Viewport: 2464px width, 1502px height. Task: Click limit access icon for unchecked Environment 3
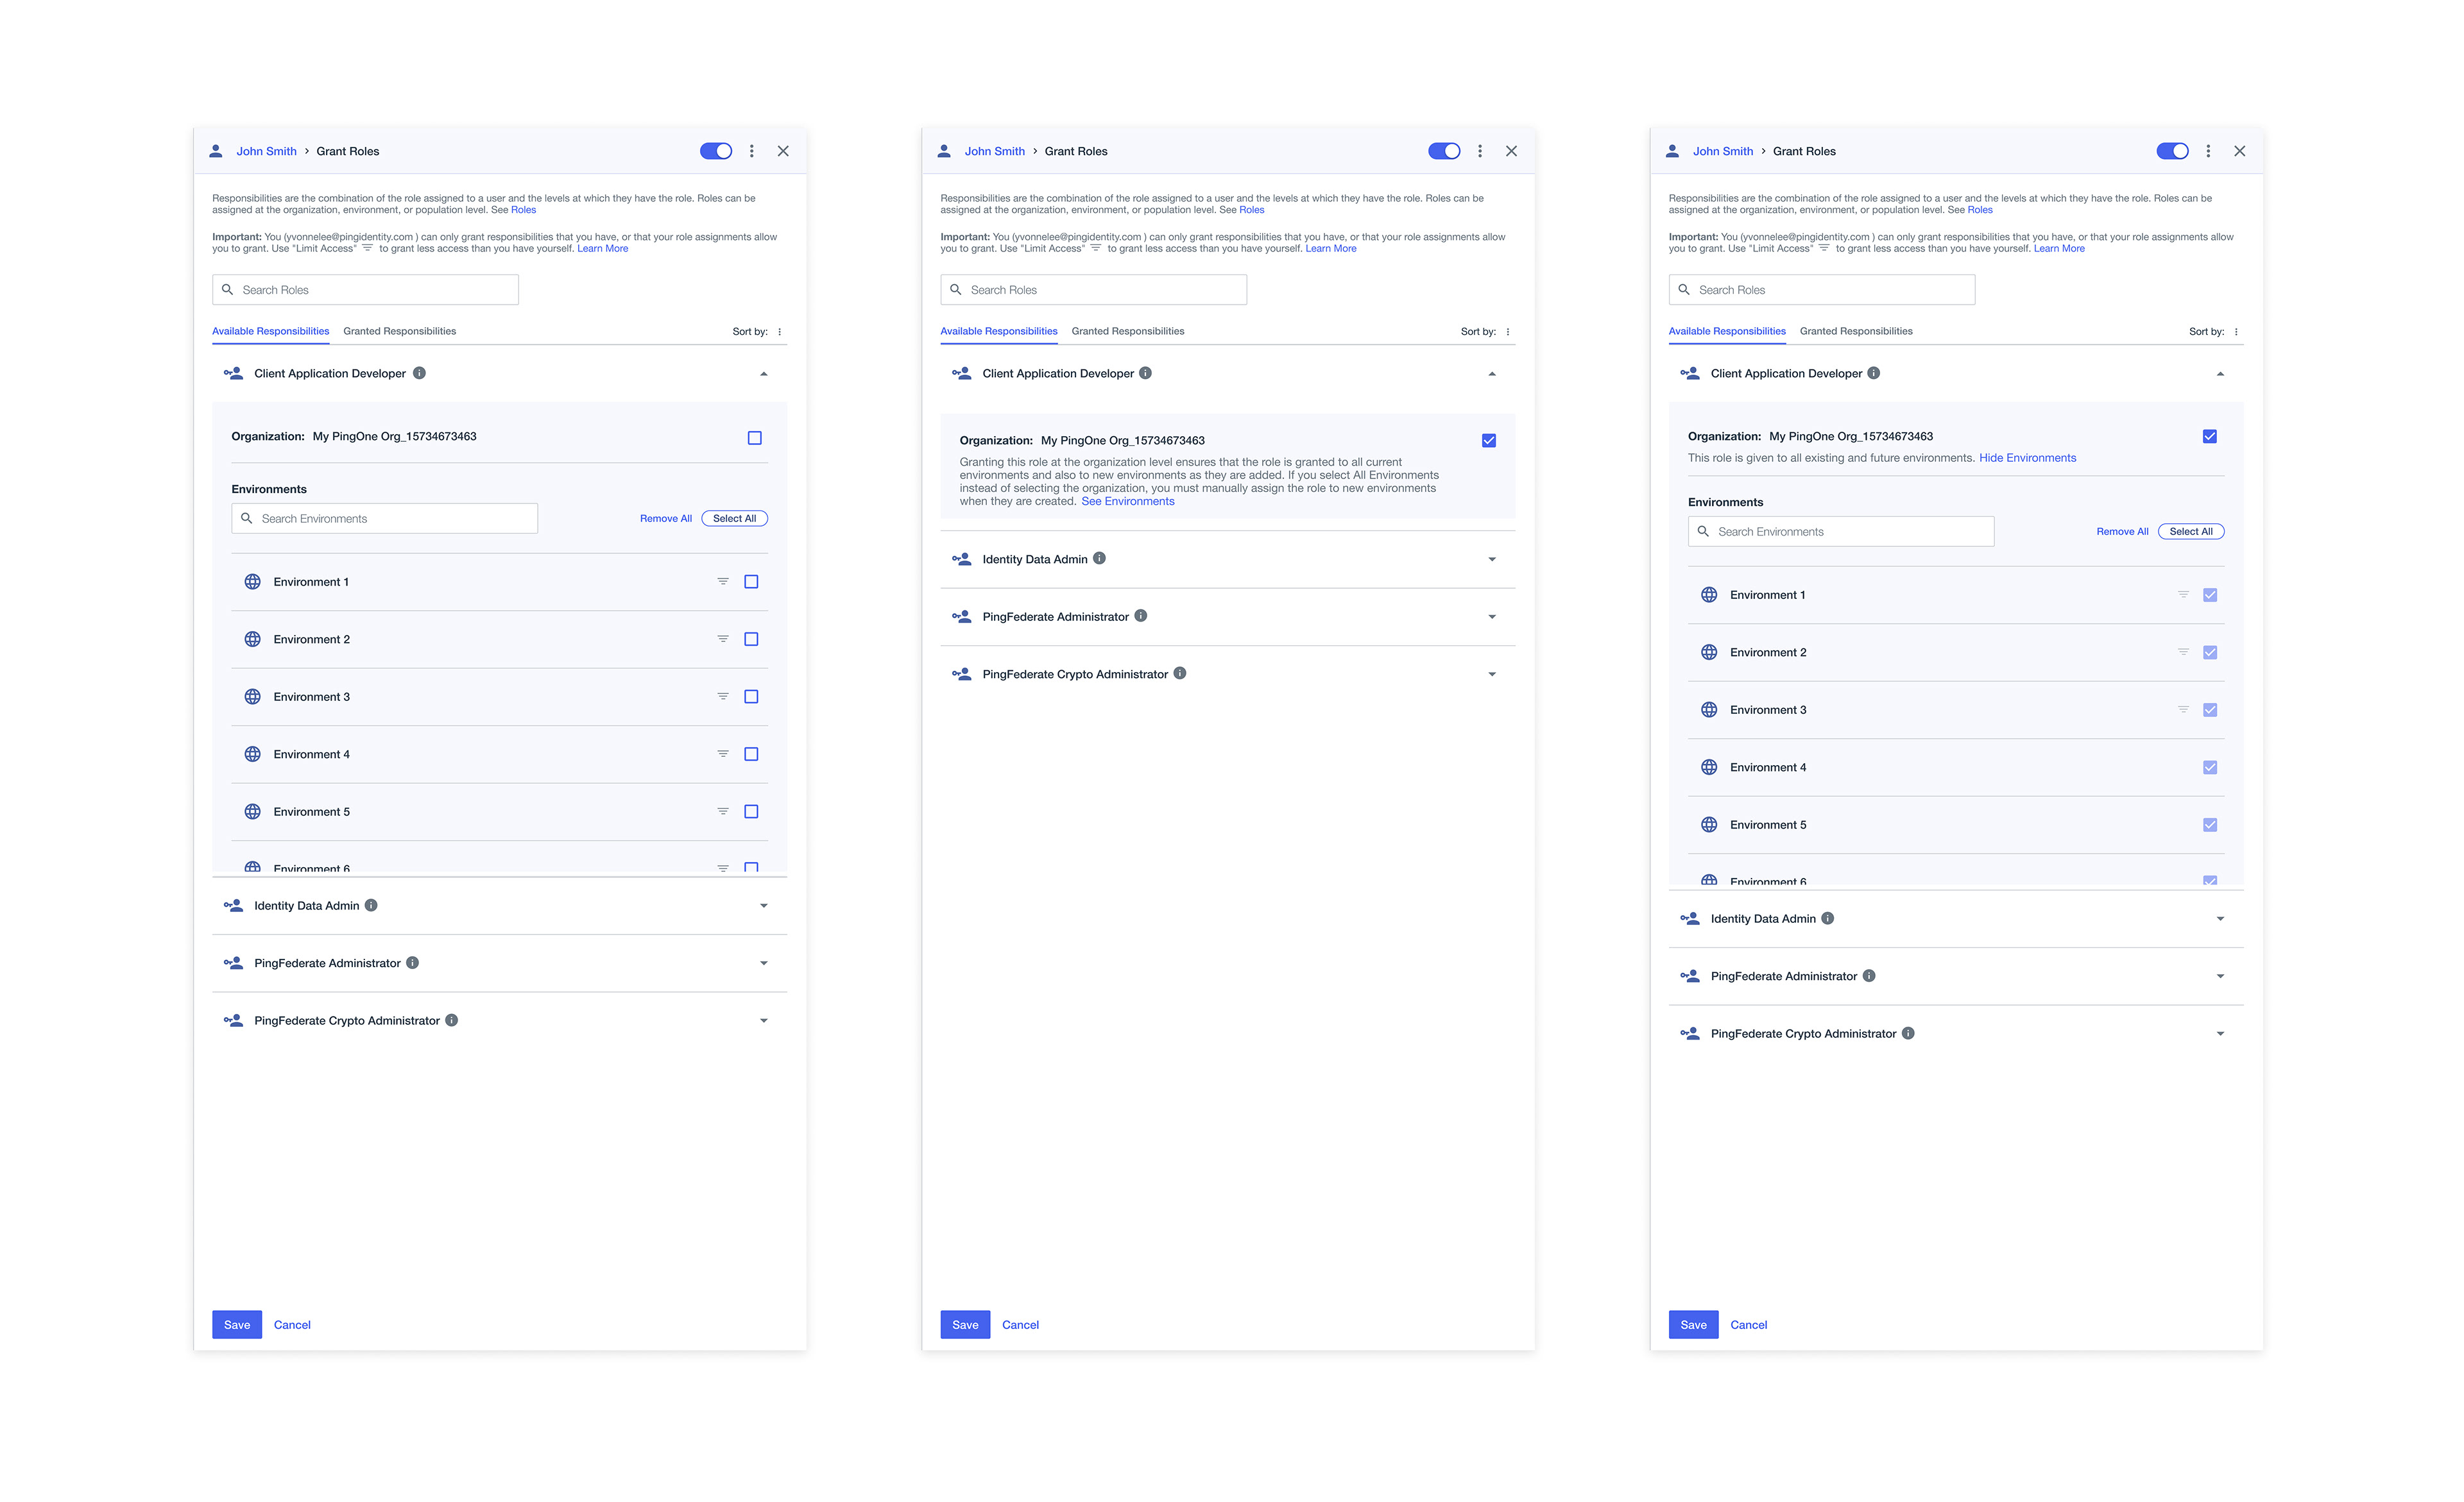click(x=722, y=696)
